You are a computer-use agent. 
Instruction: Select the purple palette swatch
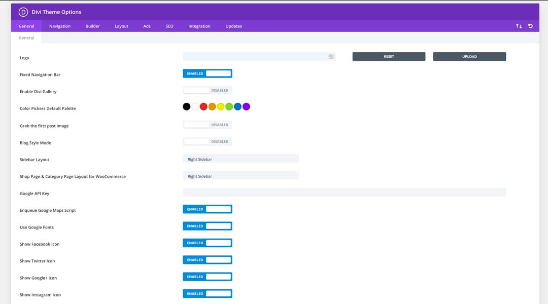point(247,106)
